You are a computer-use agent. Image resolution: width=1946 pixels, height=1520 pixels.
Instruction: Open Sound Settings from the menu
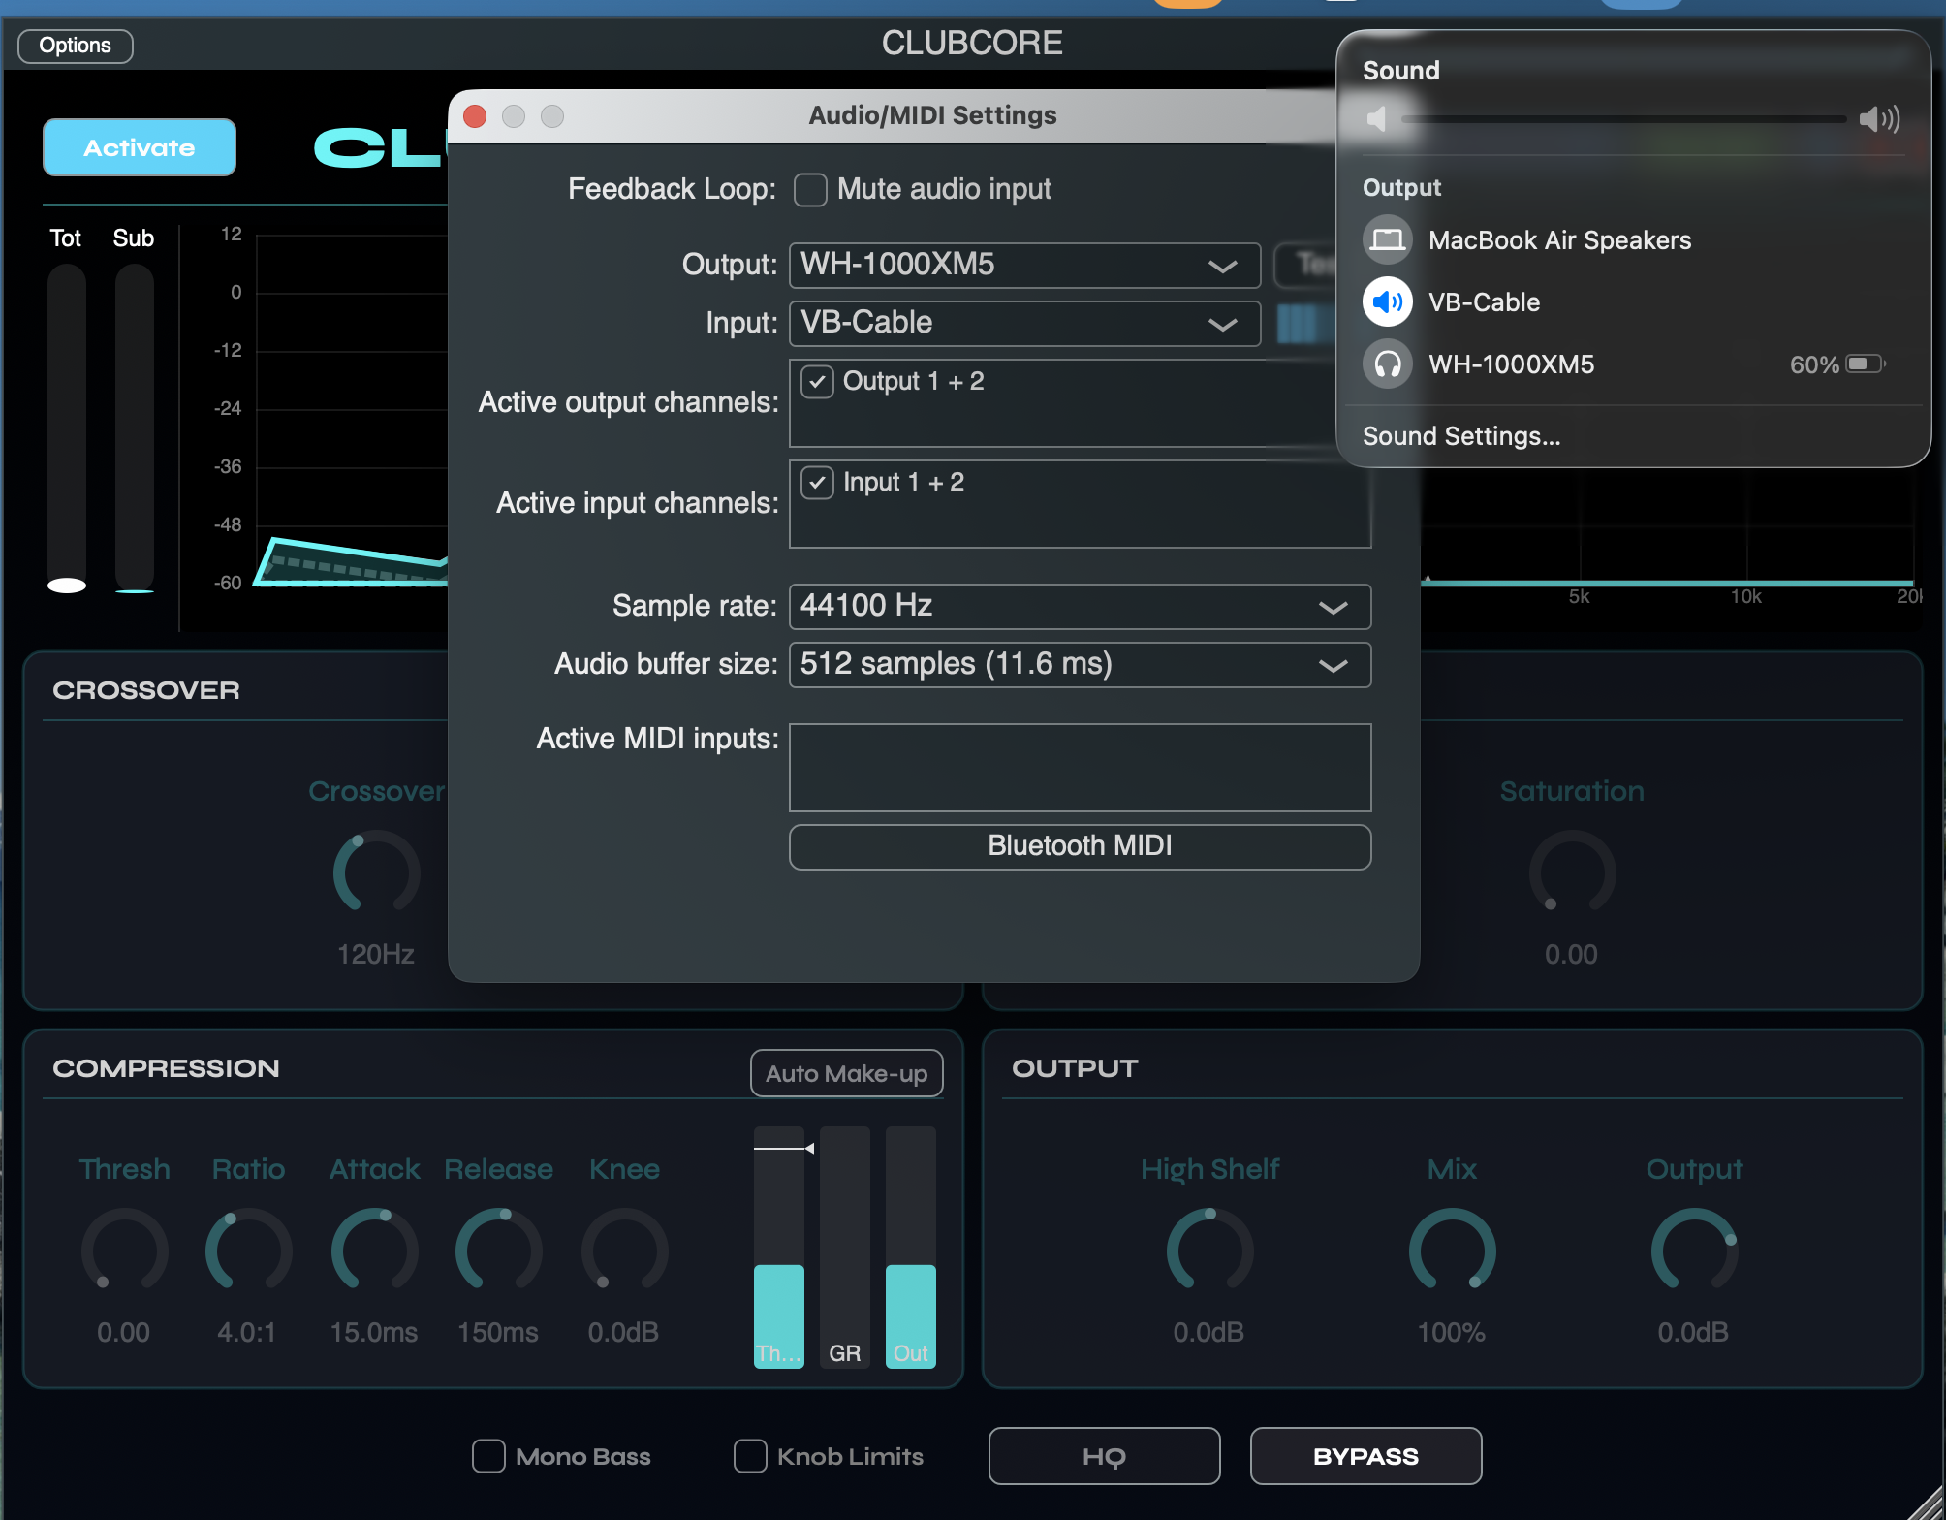pos(1460,436)
